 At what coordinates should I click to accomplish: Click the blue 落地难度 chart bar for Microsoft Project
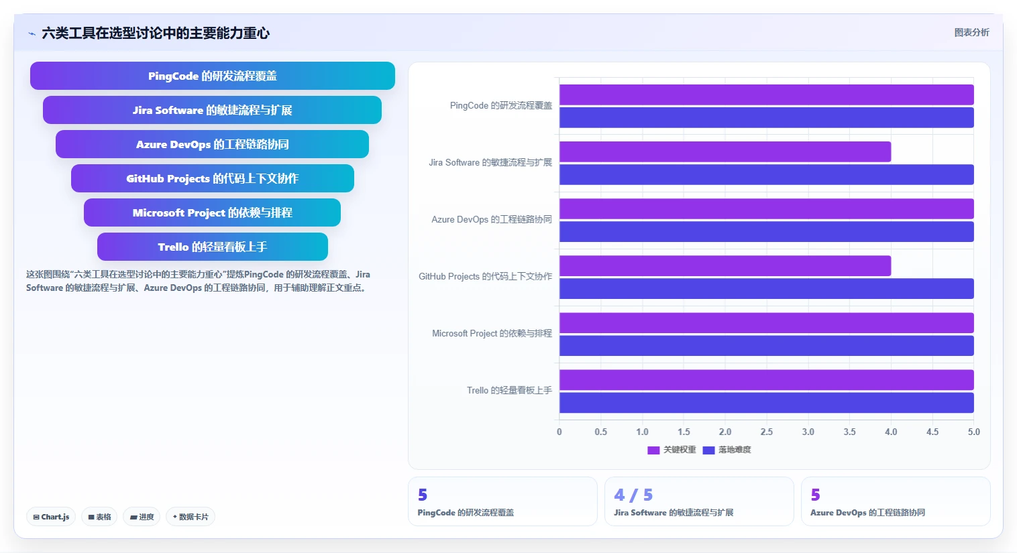[x=767, y=345]
